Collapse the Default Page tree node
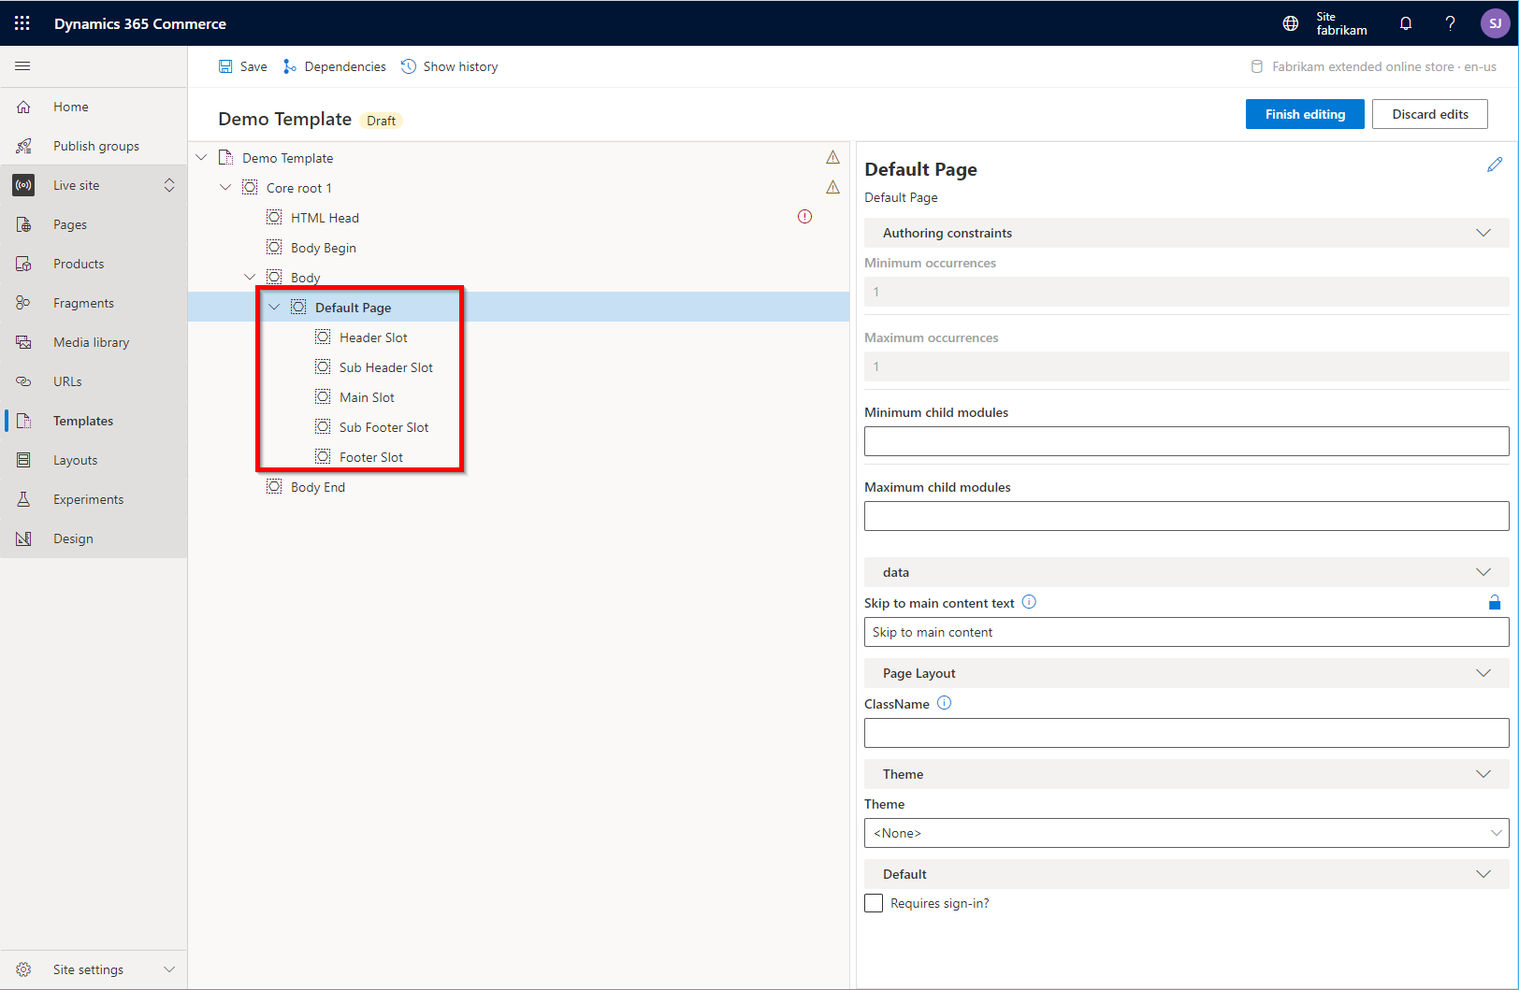This screenshot has width=1519, height=990. (273, 307)
